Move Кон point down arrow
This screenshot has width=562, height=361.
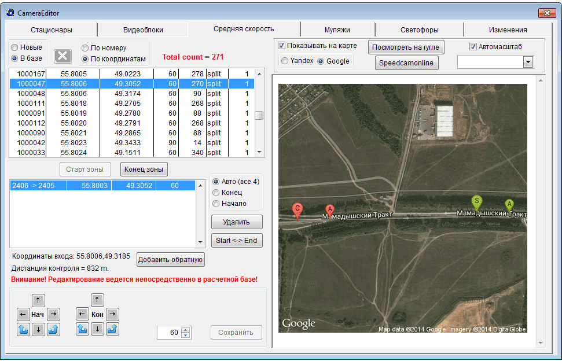[x=97, y=329]
